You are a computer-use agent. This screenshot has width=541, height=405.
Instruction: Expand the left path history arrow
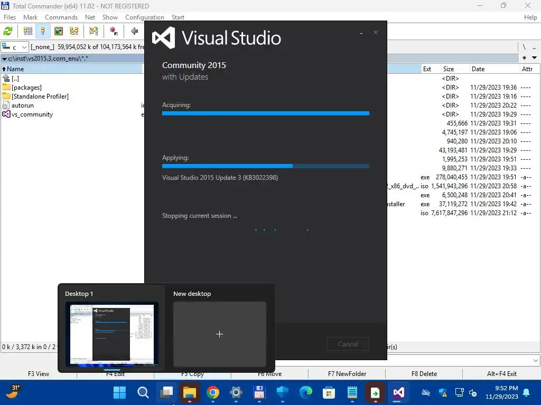4,59
